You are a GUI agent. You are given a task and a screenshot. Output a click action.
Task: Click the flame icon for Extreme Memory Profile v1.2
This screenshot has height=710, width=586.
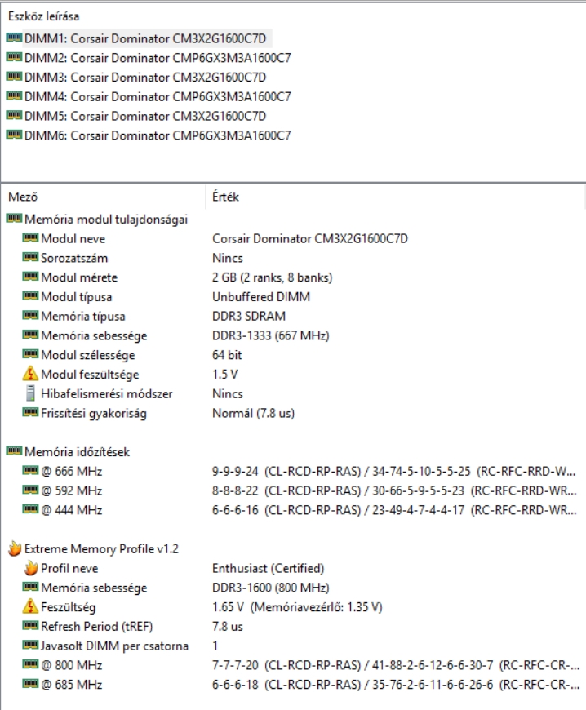[14, 549]
